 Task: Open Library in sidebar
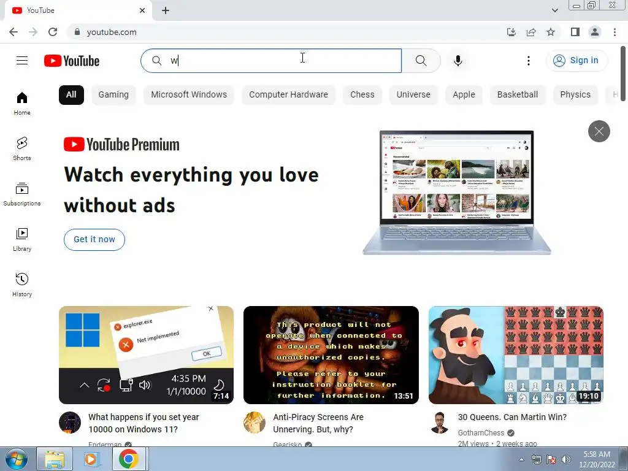[22, 240]
